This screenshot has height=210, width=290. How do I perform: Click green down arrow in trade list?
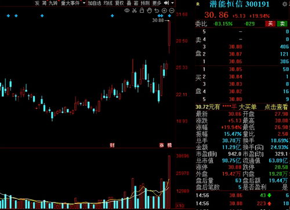pos(269,196)
